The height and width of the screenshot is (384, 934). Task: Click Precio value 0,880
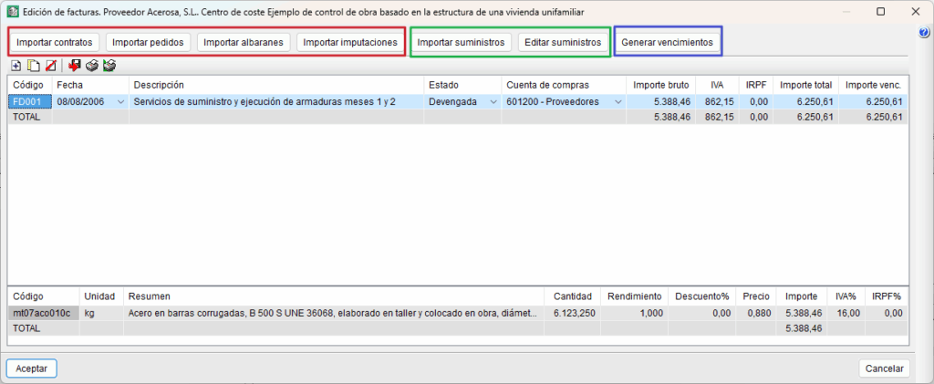[756, 313]
